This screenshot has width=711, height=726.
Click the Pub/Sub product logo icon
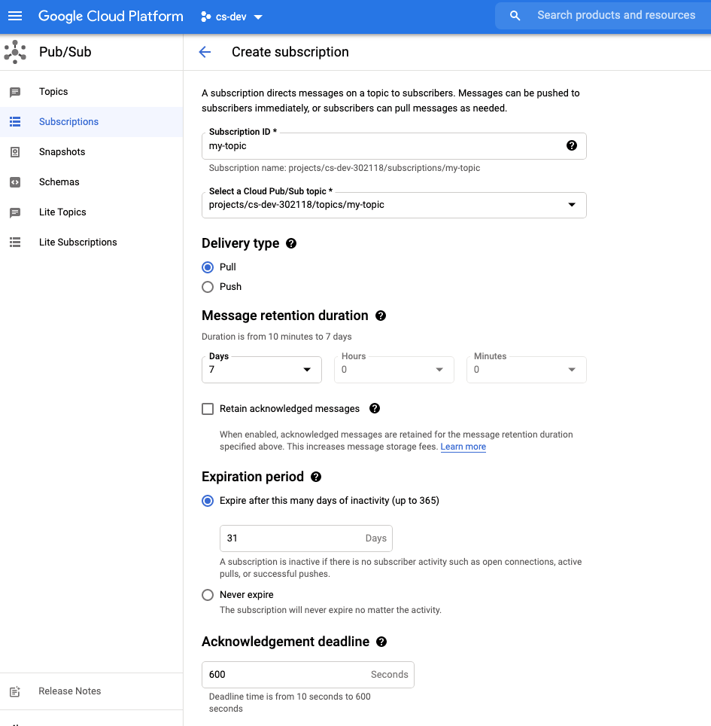15,52
